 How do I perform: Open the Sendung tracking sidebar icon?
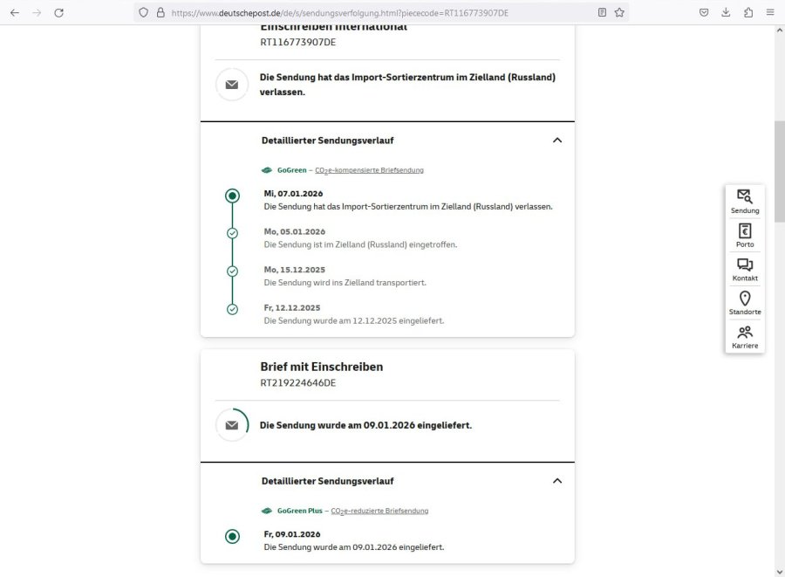[x=745, y=201]
